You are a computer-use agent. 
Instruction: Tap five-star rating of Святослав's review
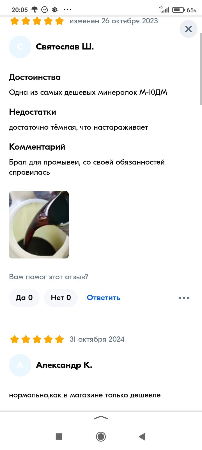tap(37, 21)
